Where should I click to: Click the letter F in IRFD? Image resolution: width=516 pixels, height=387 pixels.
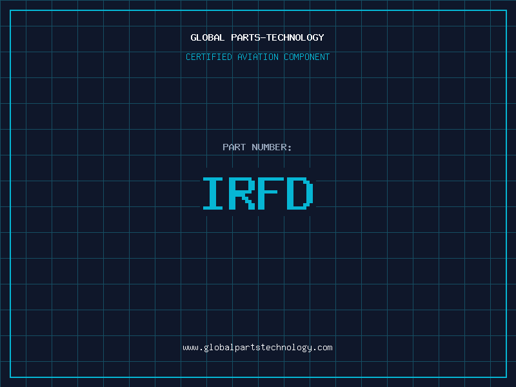click(x=272, y=193)
